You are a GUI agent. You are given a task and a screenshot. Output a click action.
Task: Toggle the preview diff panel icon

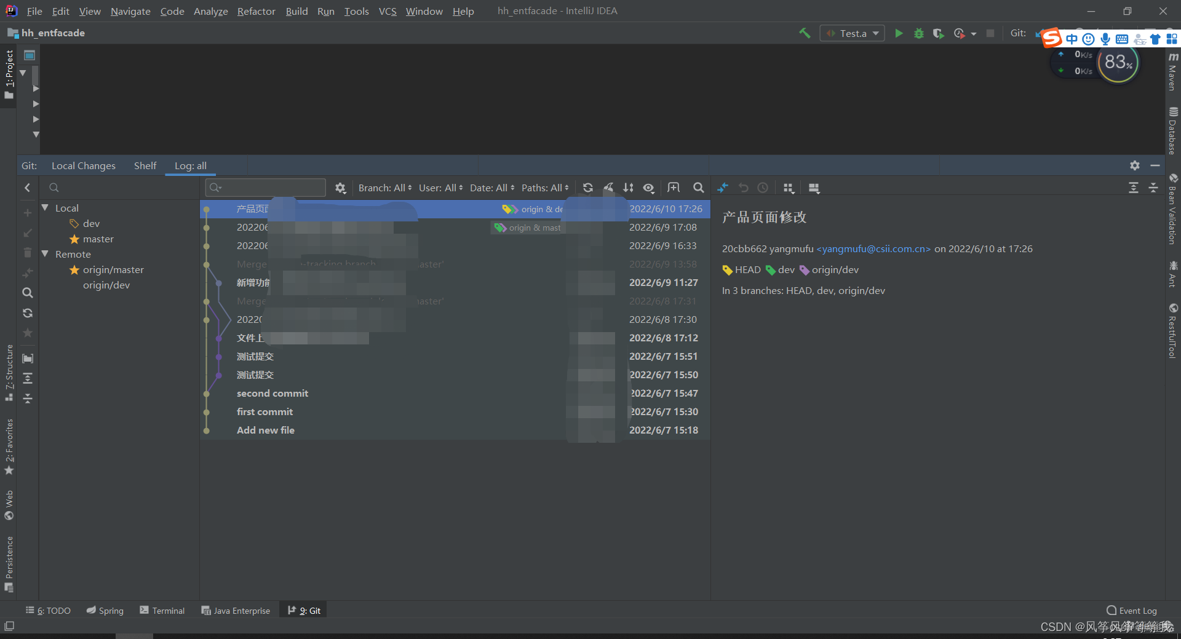814,188
